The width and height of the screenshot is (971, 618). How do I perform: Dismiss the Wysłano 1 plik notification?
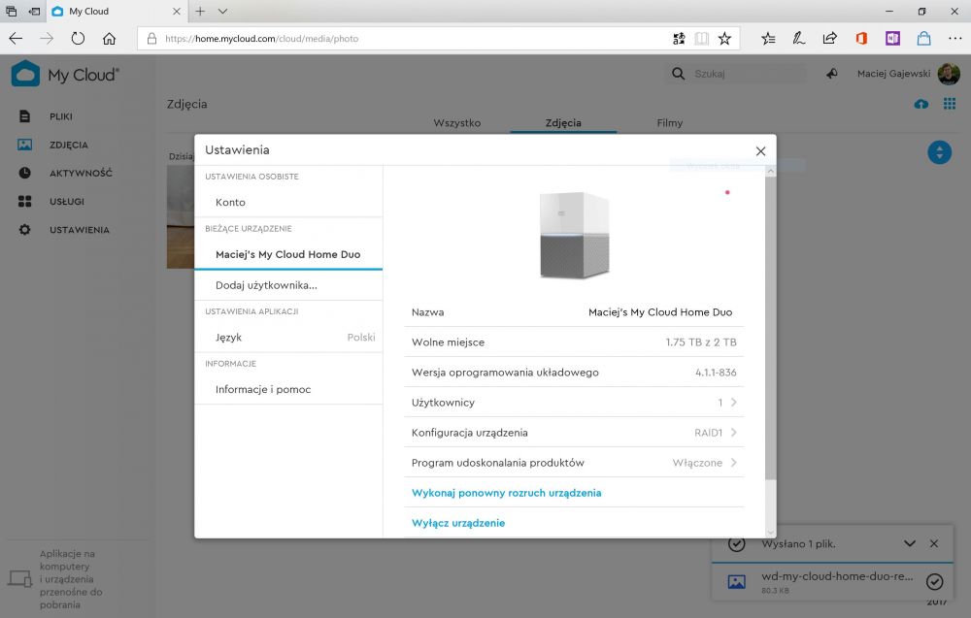[x=934, y=543]
